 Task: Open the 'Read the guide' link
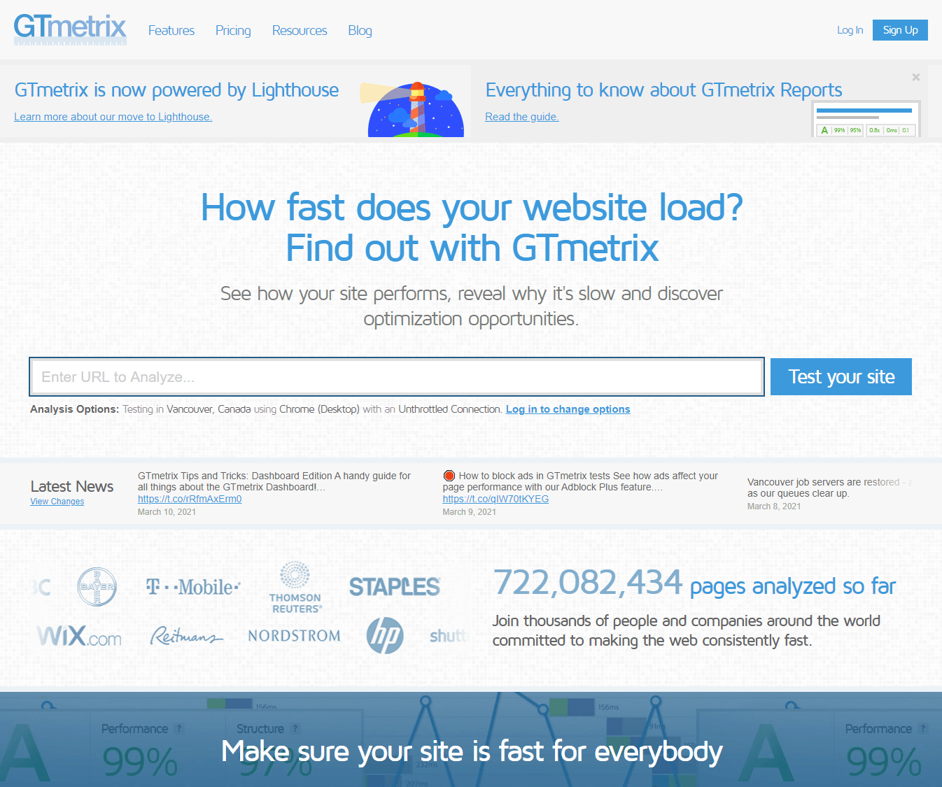(x=522, y=117)
